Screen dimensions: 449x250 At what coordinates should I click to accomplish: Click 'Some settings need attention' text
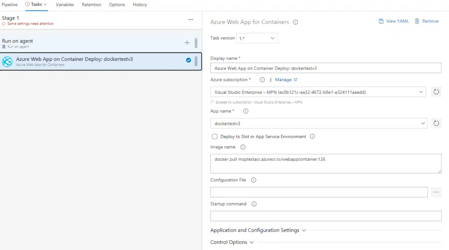coord(30,24)
